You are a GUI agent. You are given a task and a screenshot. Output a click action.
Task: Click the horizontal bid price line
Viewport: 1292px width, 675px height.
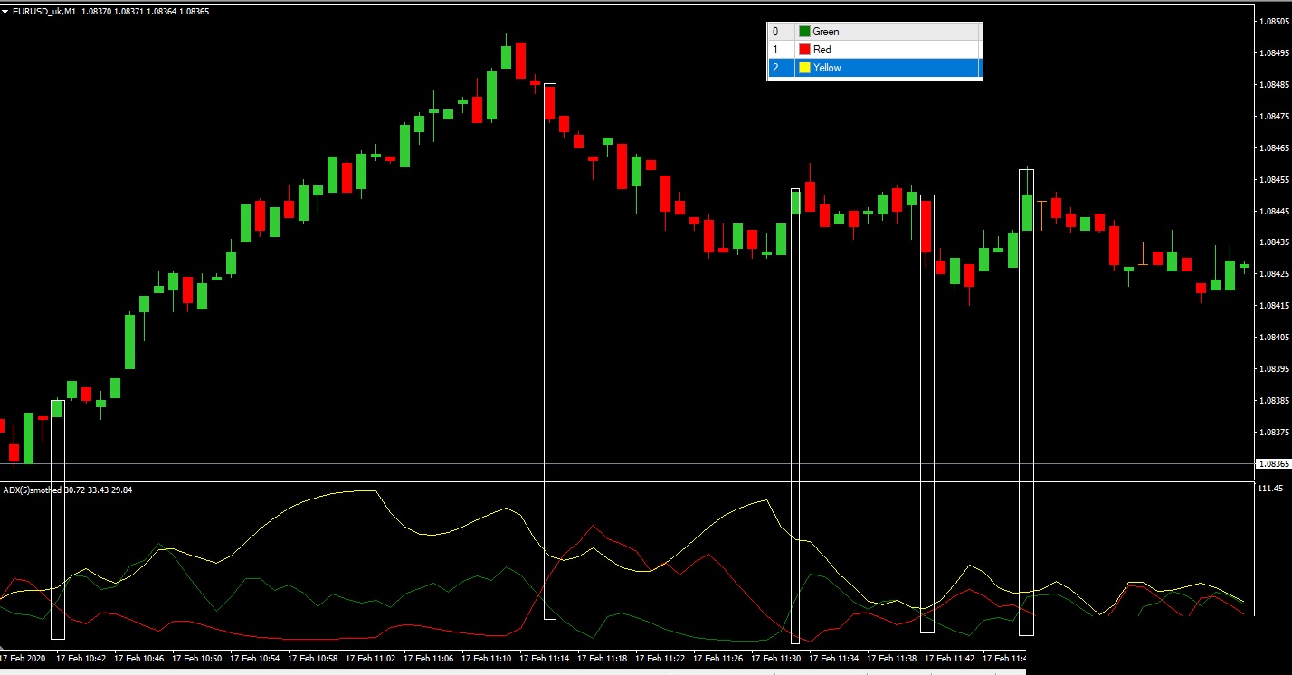point(628,464)
